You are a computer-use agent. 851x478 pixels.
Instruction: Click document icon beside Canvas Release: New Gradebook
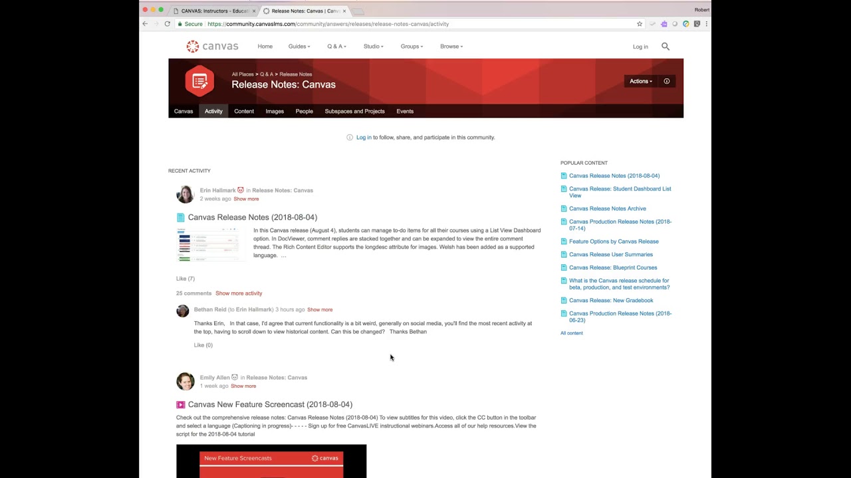564,300
